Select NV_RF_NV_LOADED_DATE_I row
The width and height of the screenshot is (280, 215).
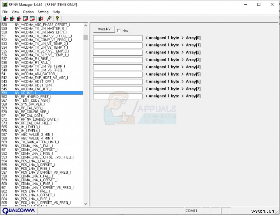[42, 119]
